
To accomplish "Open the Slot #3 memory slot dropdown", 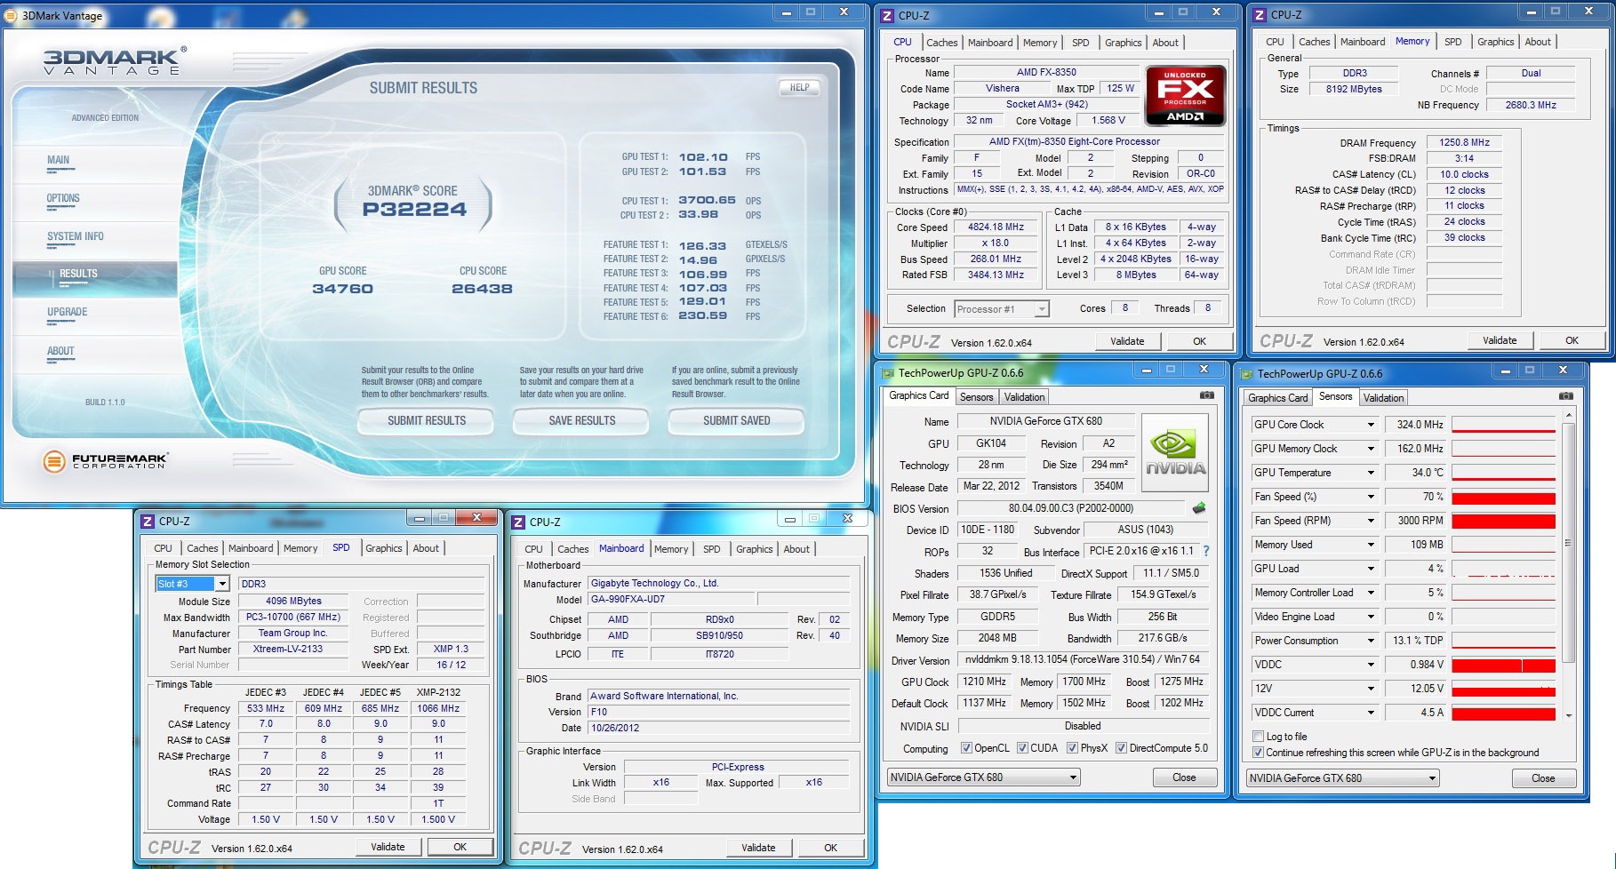I will [222, 584].
